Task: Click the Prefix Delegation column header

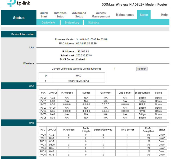Action: coord(148,130)
